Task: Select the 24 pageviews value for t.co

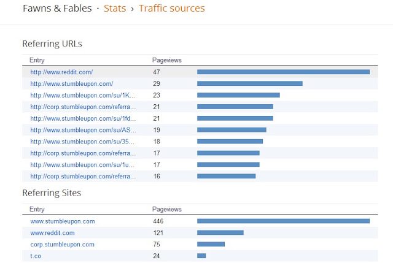Action: (157, 256)
